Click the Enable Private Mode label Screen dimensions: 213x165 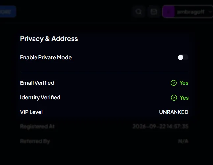pos(46,57)
